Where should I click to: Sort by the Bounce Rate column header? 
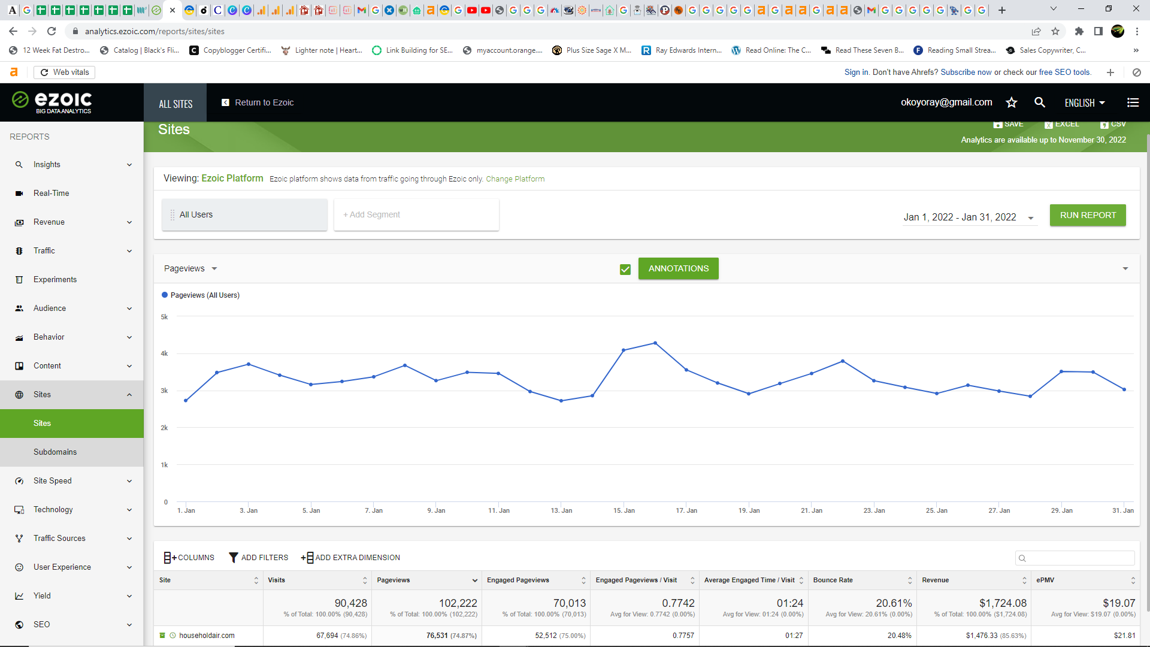point(862,581)
